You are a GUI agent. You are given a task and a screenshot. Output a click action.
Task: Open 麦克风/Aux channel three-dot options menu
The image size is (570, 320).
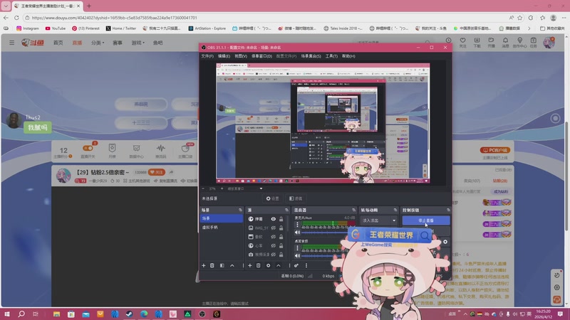click(x=297, y=225)
